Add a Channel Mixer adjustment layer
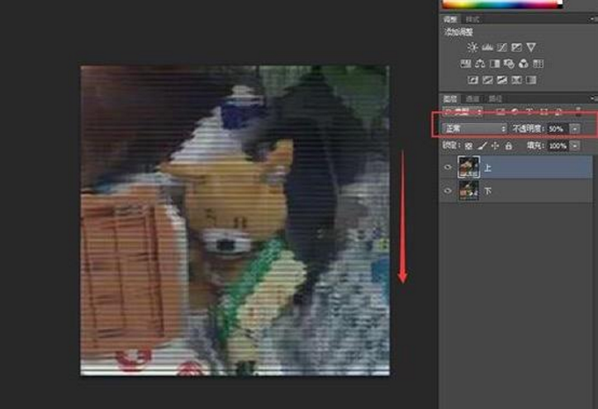The image size is (598, 409). (x=523, y=63)
